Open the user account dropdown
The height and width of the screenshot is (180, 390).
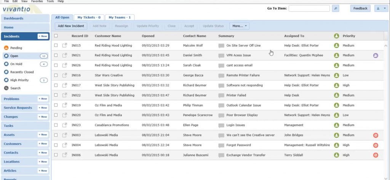pos(381,8)
